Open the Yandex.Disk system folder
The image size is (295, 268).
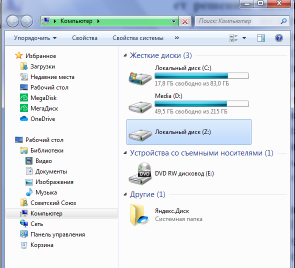[x=166, y=215]
